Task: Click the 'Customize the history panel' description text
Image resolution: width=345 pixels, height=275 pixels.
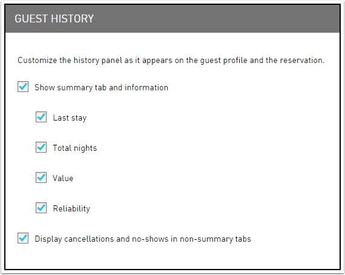Action: 171,61
